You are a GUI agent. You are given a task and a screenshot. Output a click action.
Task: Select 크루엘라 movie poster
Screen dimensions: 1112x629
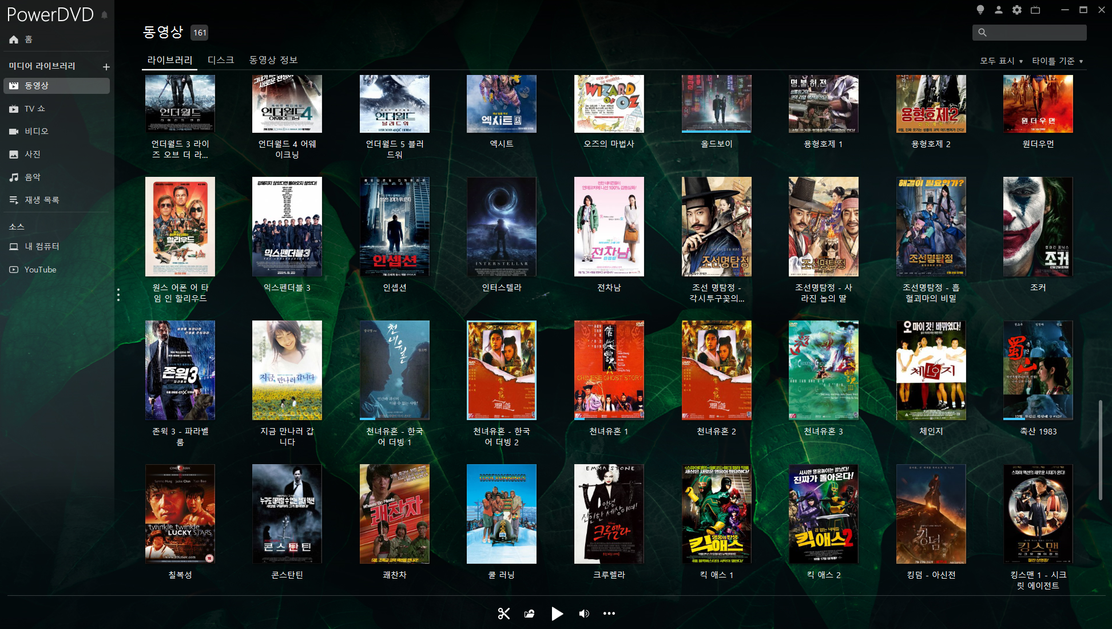coord(609,514)
